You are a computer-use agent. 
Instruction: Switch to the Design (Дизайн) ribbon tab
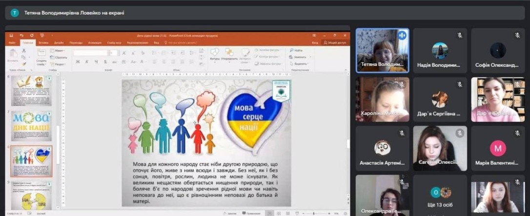(x=59, y=43)
